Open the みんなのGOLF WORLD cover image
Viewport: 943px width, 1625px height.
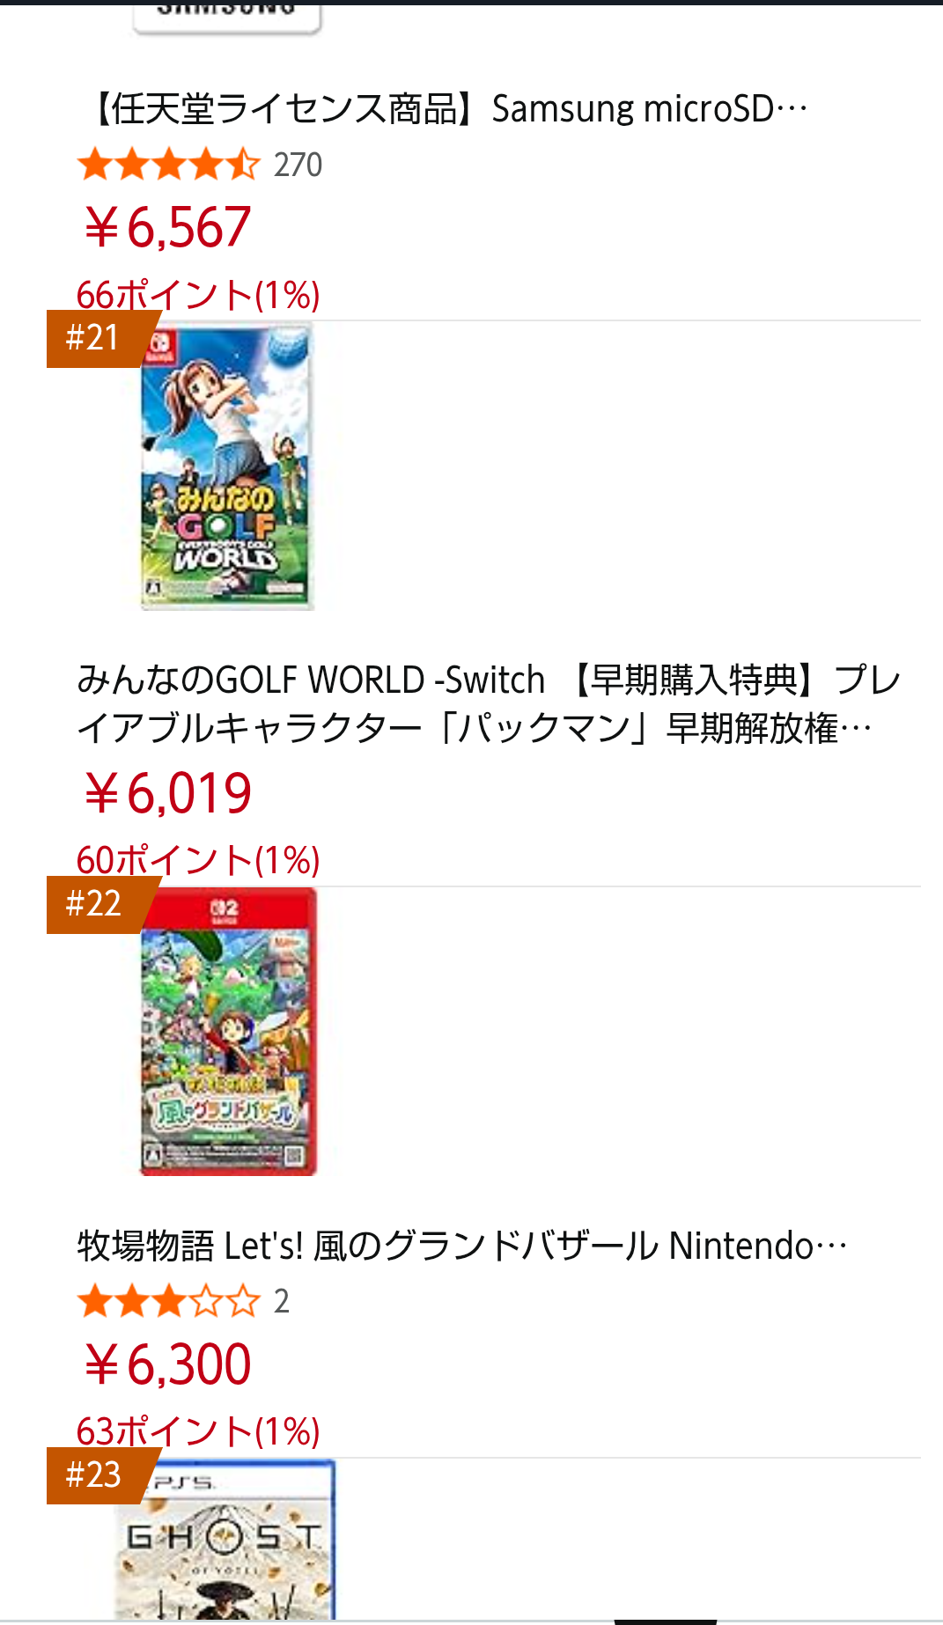click(226, 468)
